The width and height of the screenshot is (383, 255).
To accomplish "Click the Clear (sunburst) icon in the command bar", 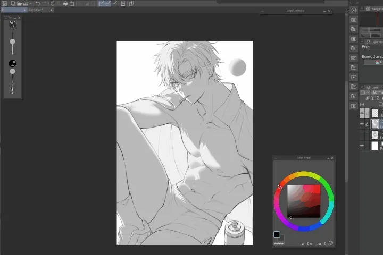I will point(53,3).
